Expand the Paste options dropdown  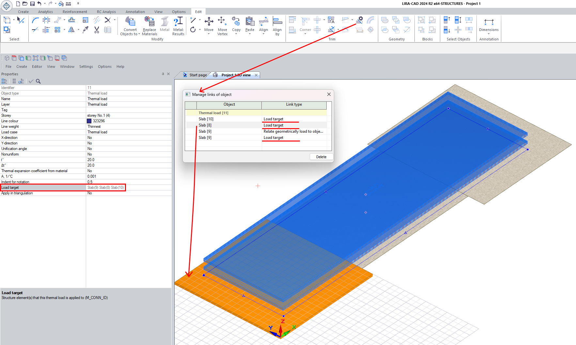(x=250, y=34)
